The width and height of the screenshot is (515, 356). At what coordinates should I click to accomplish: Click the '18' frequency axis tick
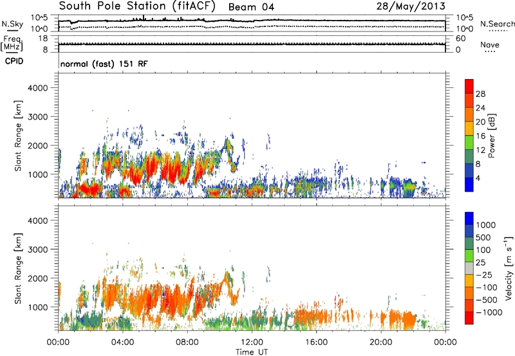pos(42,39)
